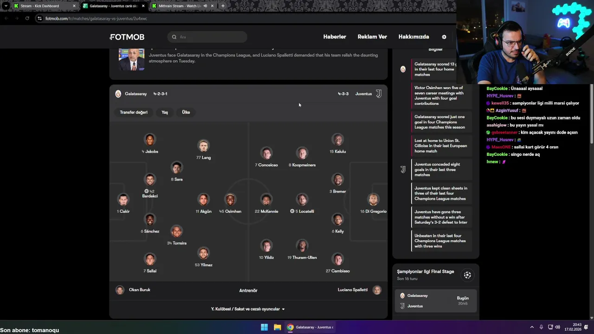Click the taskbar volume icon
The width and height of the screenshot is (594, 334).
[557, 327]
